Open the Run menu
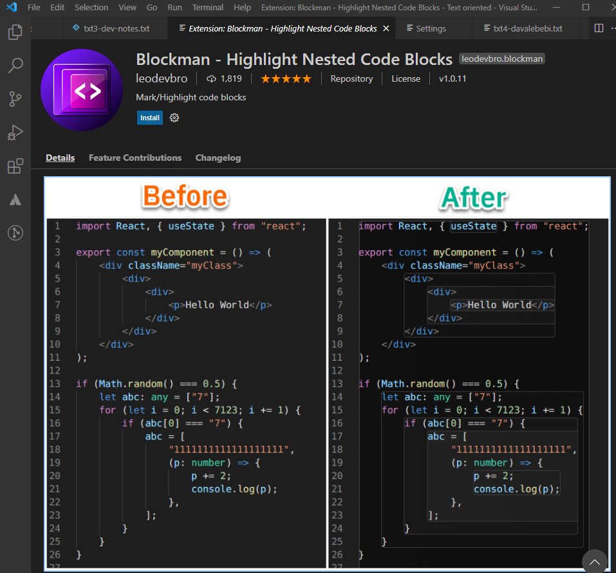616x573 pixels. click(x=174, y=7)
